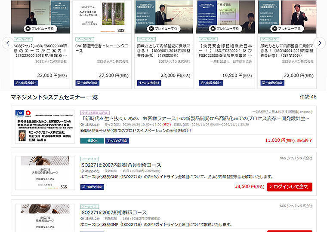
Task: Click 初〜中級者向け tag on 22,000円 first card
Action: (26, 83)
